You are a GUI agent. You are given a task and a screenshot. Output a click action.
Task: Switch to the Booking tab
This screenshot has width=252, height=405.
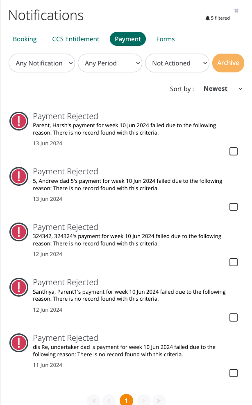pyautogui.click(x=25, y=39)
